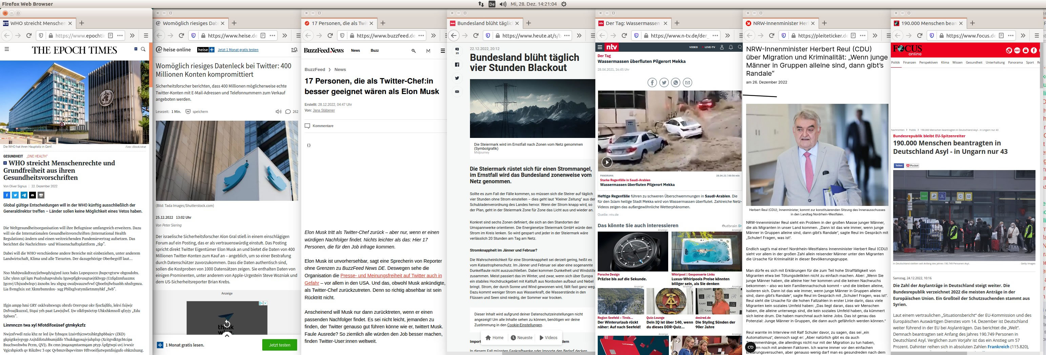This screenshot has height=355, width=1046.
Task: Play the Mekka flood video
Action: pyautogui.click(x=607, y=163)
